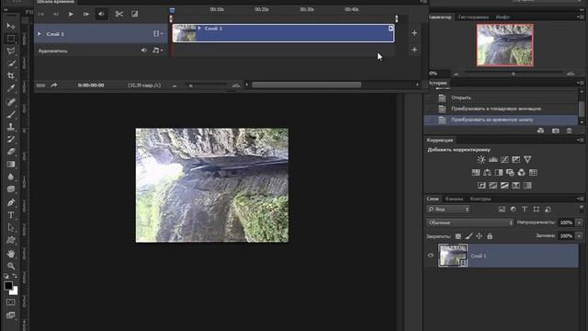Split clip at playhead with scissors
Screen dimensions: 588x331
pos(119,15)
